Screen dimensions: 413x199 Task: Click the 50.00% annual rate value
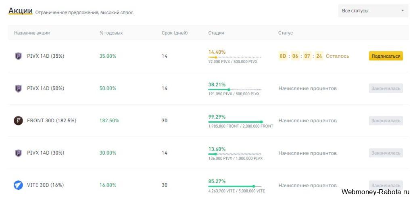pos(108,88)
